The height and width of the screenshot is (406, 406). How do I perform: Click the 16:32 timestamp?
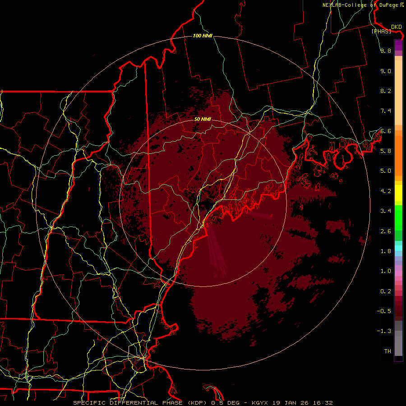323,403
